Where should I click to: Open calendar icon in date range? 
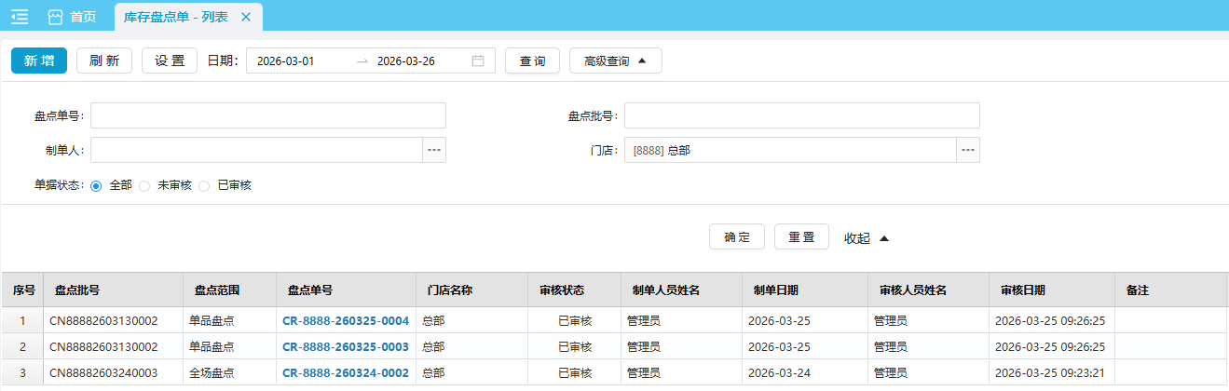click(478, 61)
